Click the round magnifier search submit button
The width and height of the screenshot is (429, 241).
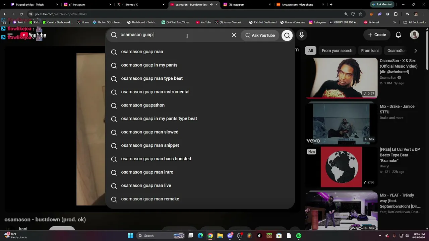tap(287, 35)
